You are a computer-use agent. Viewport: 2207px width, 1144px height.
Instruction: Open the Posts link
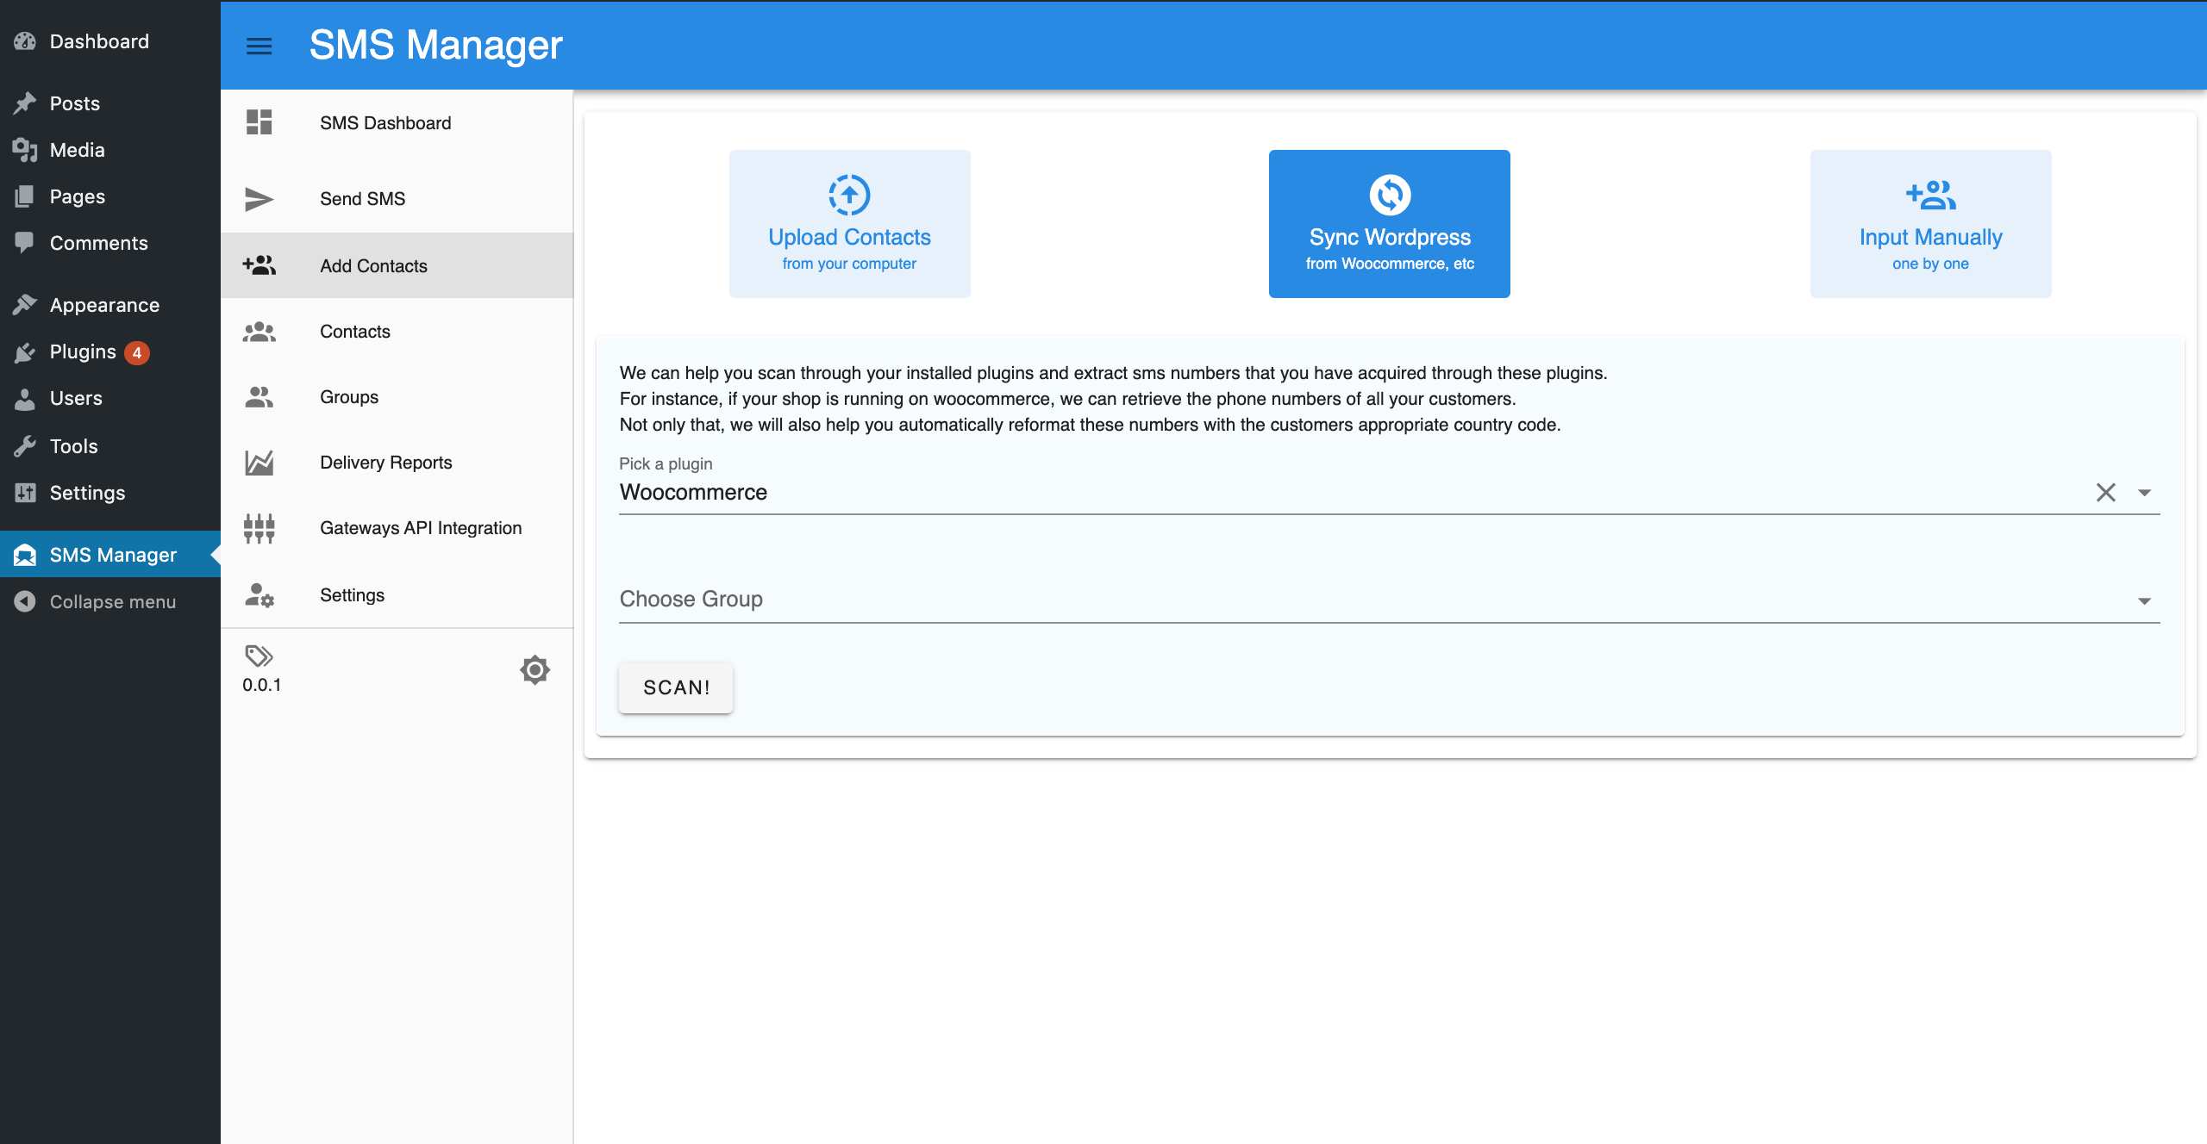coord(75,103)
